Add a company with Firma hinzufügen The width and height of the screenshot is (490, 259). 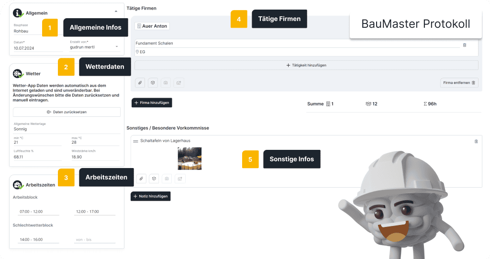tap(152, 102)
